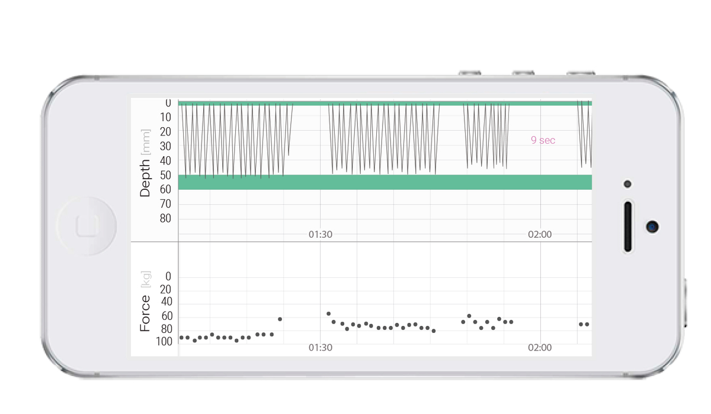The image size is (711, 414).
Task: Click the 0 tick on Force axis
Action: pyautogui.click(x=168, y=277)
